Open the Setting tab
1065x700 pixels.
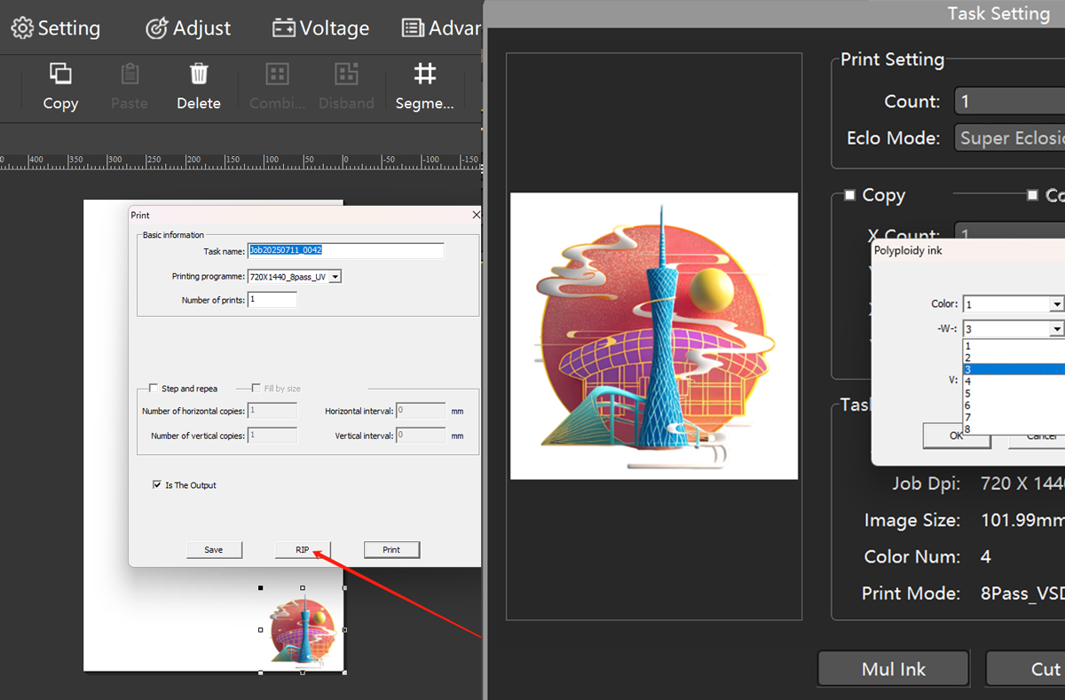coord(56,28)
